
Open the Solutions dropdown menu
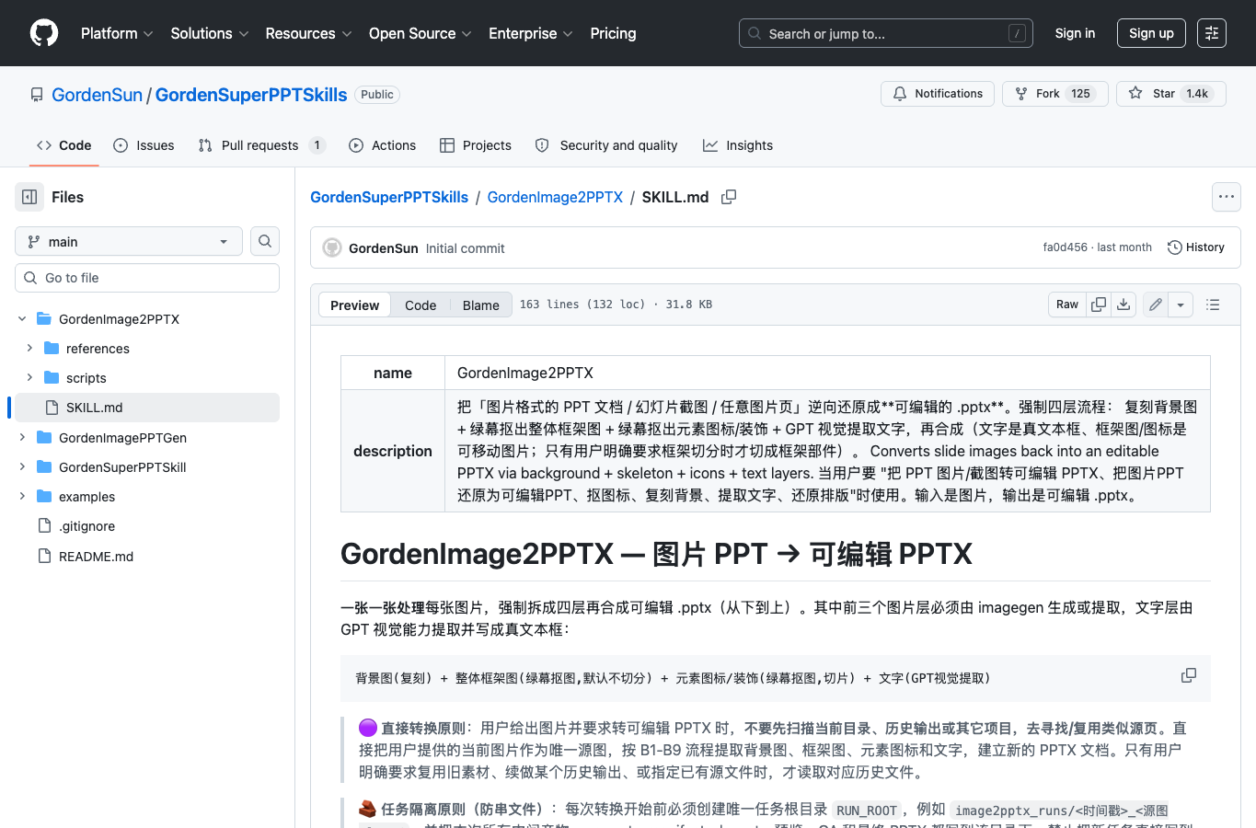click(210, 33)
